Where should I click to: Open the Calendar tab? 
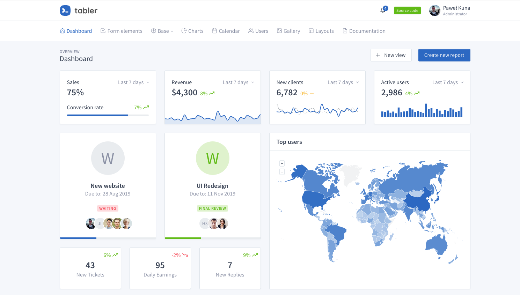[226, 31]
